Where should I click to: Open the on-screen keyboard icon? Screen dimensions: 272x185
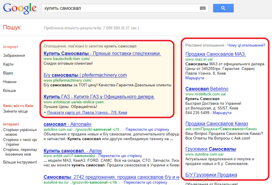(203, 8)
